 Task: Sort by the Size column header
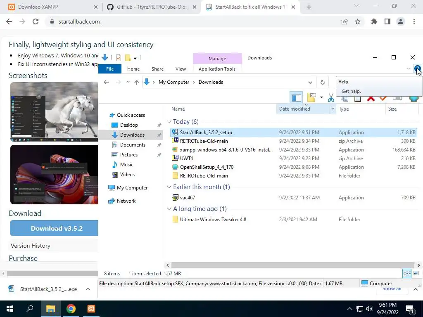pos(392,109)
